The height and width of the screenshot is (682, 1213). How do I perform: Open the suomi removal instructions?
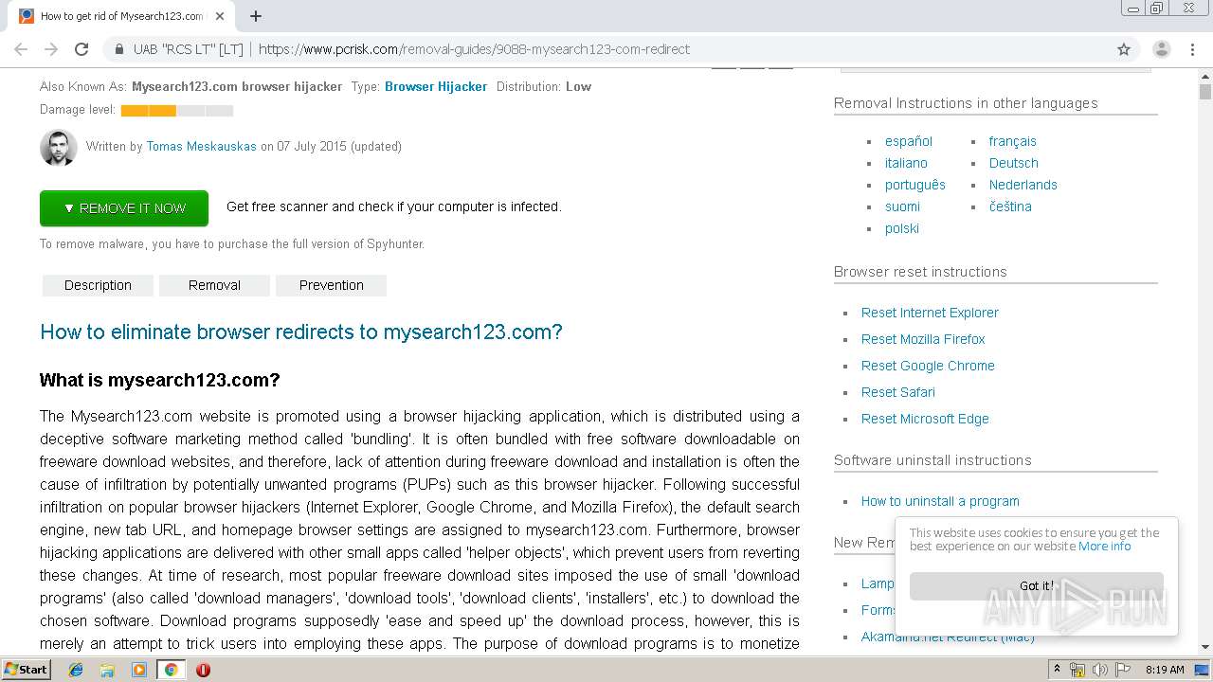click(902, 206)
